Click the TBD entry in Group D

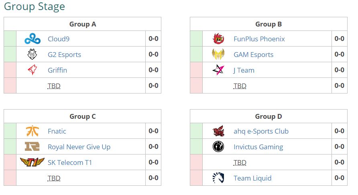(x=240, y=162)
